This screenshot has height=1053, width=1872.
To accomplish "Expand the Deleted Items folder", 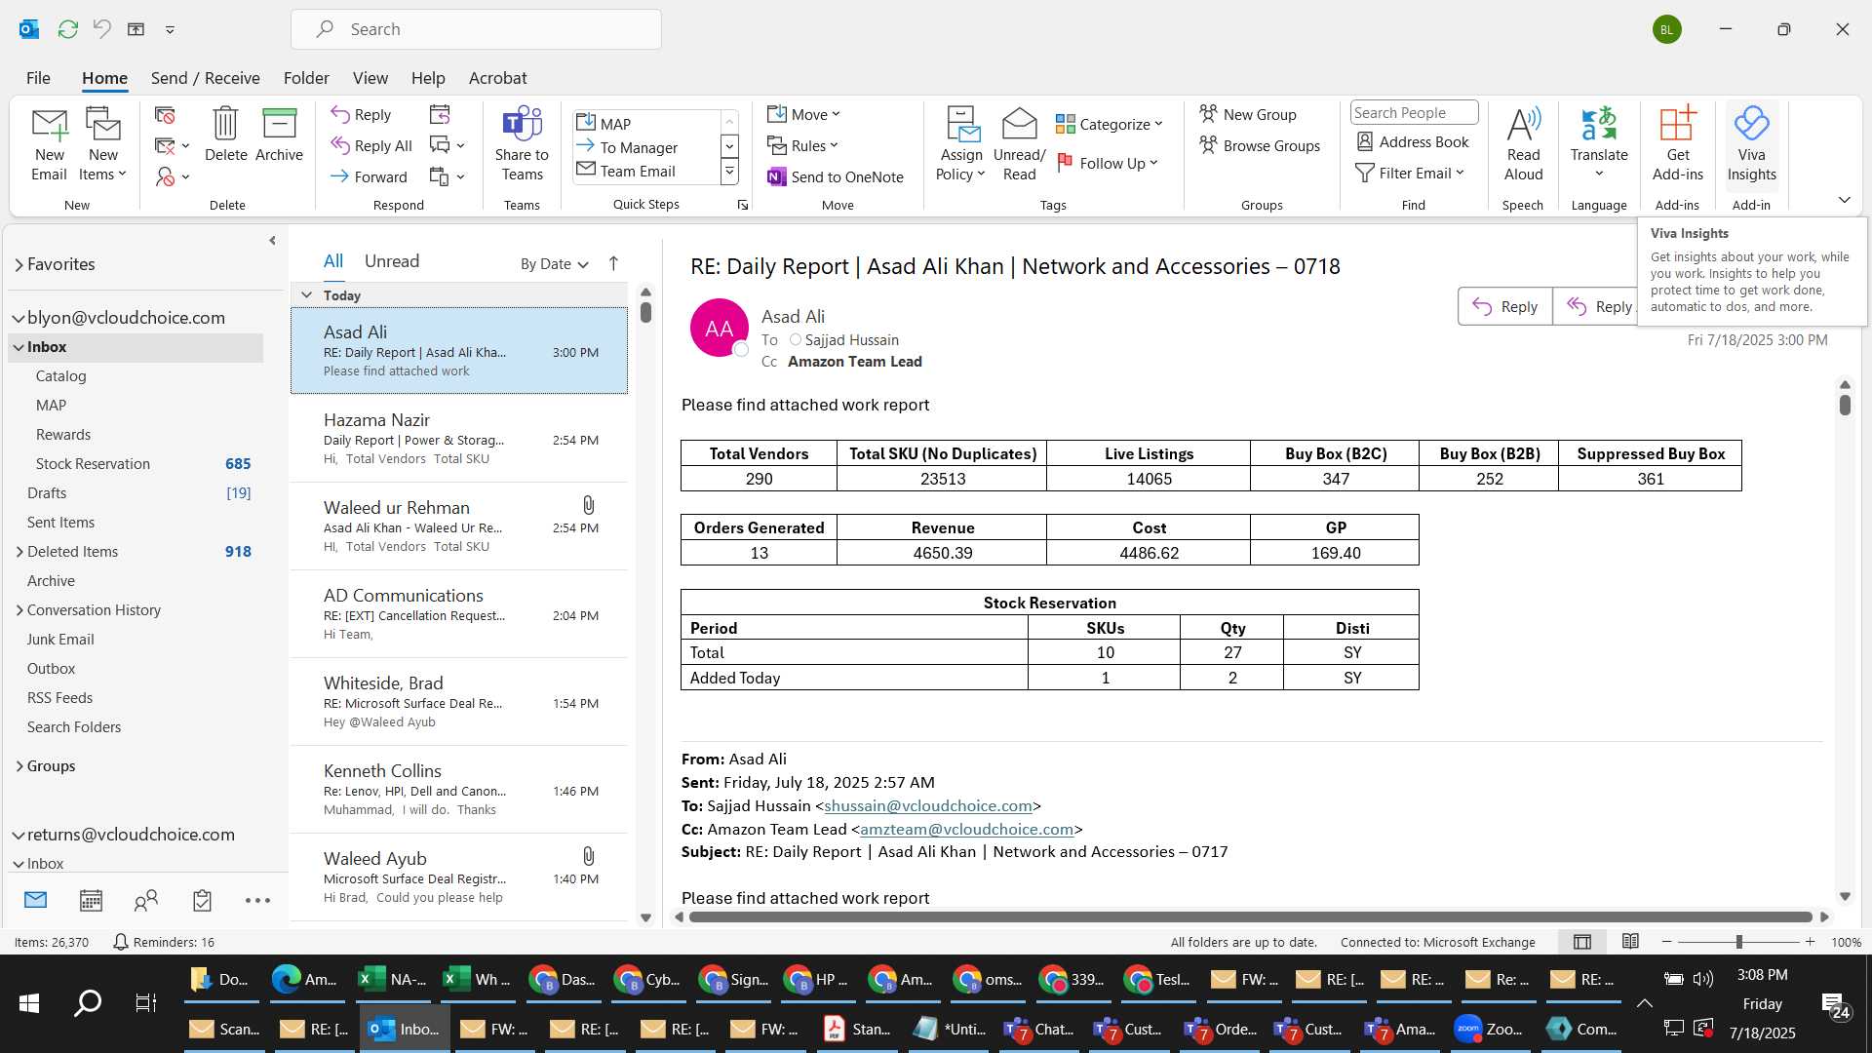I will [x=19, y=552].
